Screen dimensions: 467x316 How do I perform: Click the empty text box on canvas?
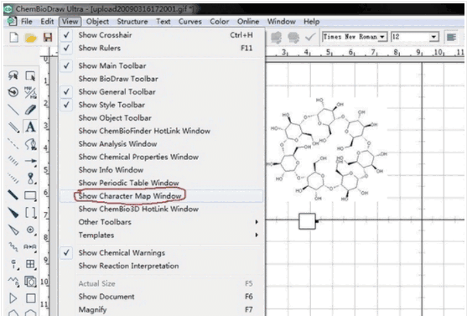tap(307, 221)
